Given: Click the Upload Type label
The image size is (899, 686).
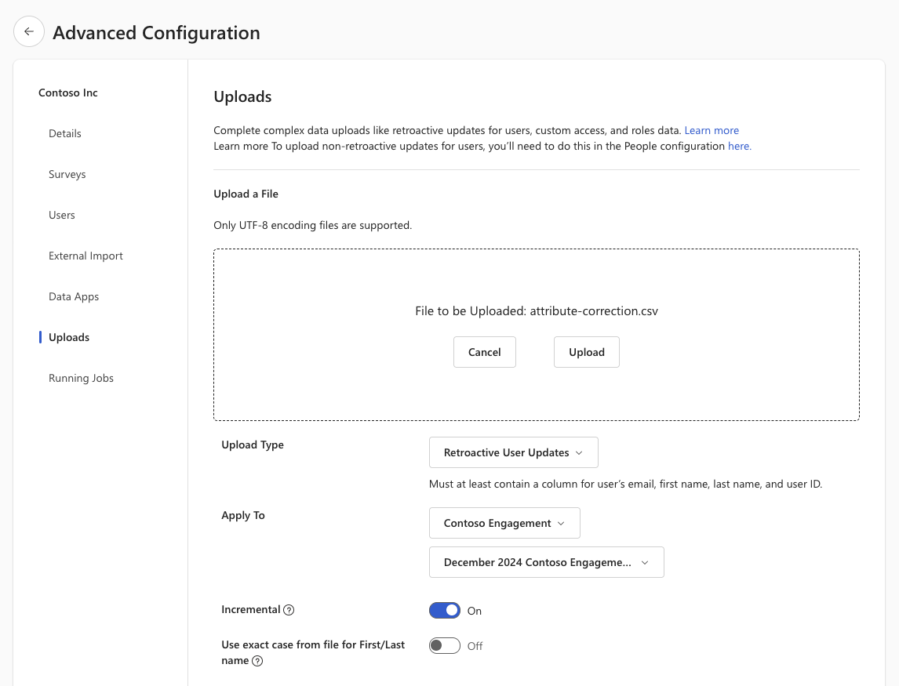Looking at the screenshot, I should pos(253,445).
